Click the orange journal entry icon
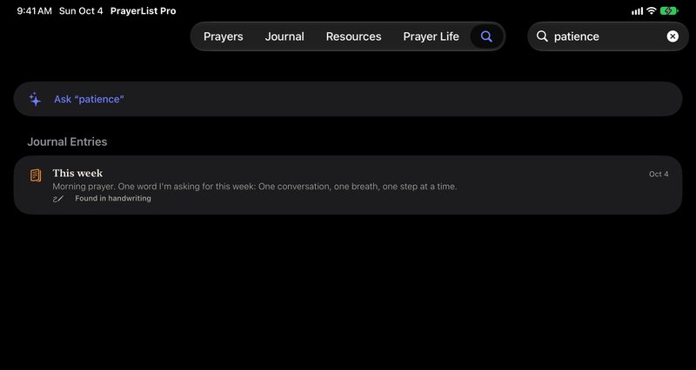Image resolution: width=696 pixels, height=370 pixels. [36, 175]
